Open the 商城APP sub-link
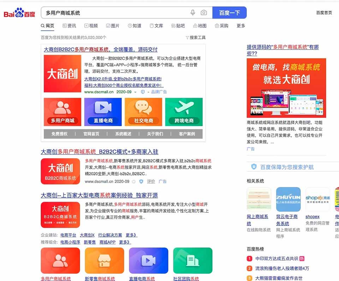339x281 pixels. pyautogui.click(x=107, y=242)
